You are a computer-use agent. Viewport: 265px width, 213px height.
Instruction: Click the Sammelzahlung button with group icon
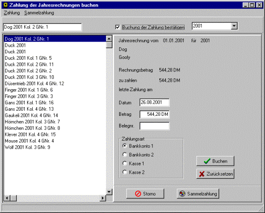click(198, 193)
